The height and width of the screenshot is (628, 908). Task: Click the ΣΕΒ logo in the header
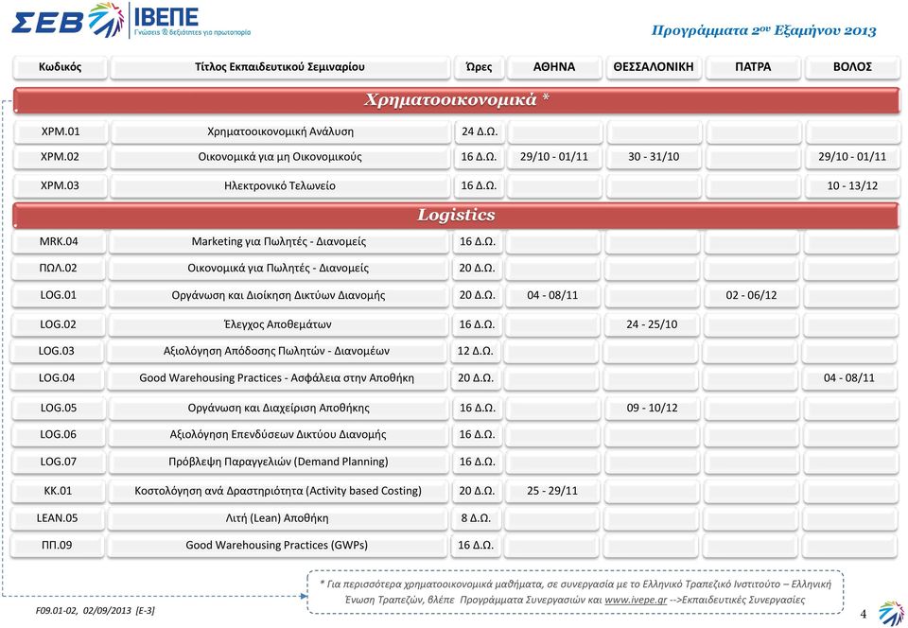(67, 20)
